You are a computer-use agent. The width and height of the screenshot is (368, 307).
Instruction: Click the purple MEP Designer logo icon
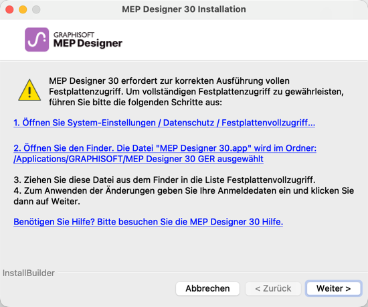[37, 40]
